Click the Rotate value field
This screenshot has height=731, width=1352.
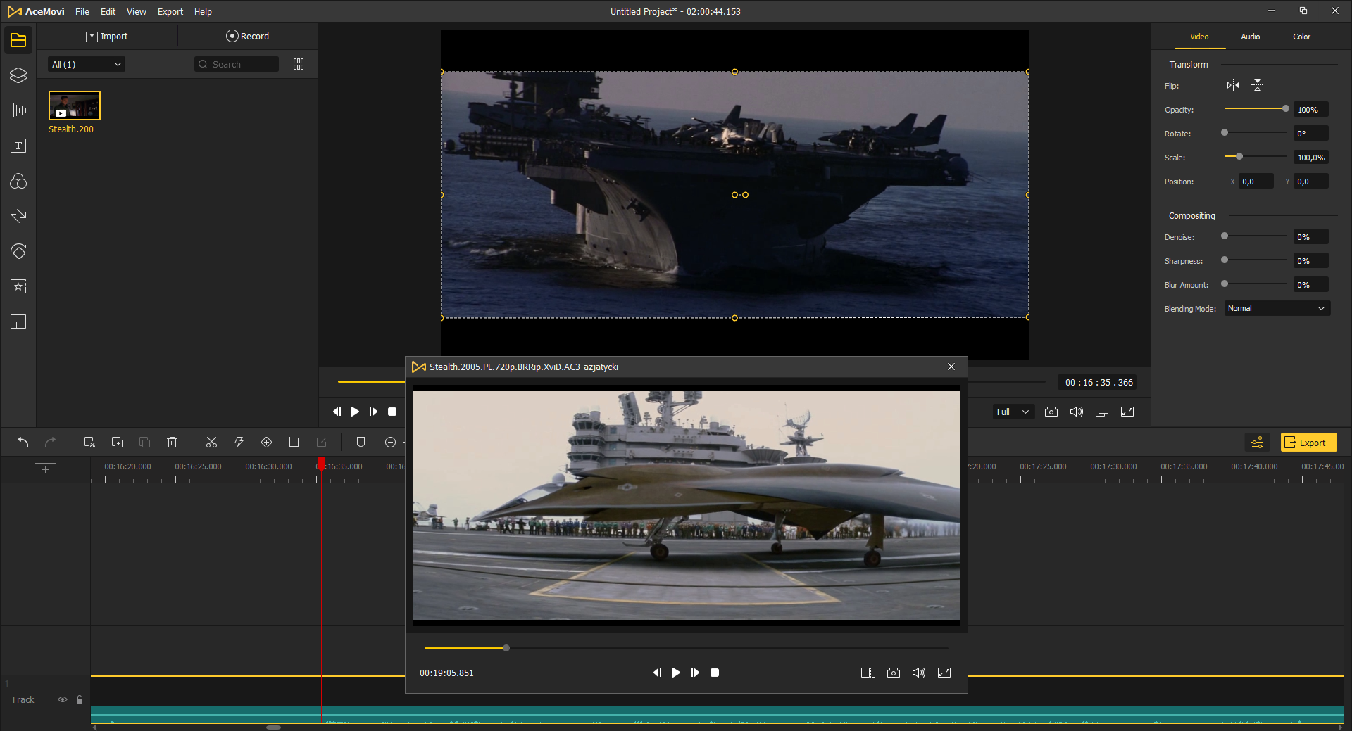(x=1311, y=134)
